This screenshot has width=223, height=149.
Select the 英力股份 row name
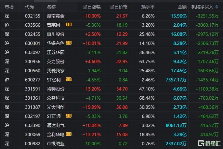pos(56,61)
